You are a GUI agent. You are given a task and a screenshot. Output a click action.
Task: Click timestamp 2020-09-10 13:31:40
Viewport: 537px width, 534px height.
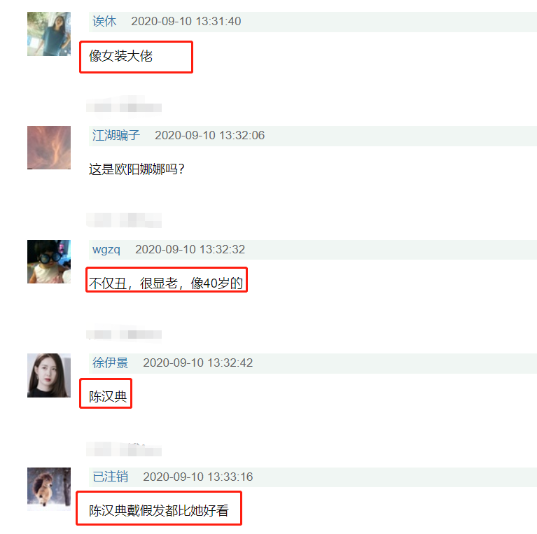point(186,21)
